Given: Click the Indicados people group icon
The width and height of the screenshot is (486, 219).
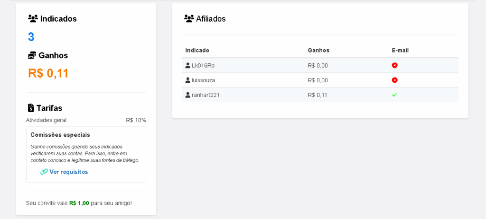Looking at the screenshot, I should click(33, 18).
